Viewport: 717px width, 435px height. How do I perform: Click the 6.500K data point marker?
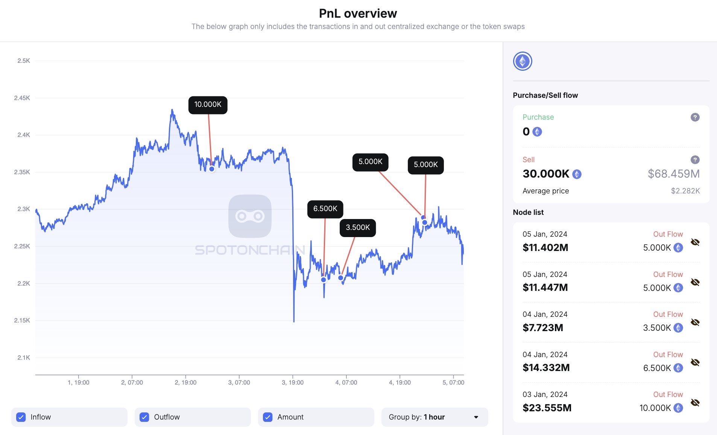323,280
